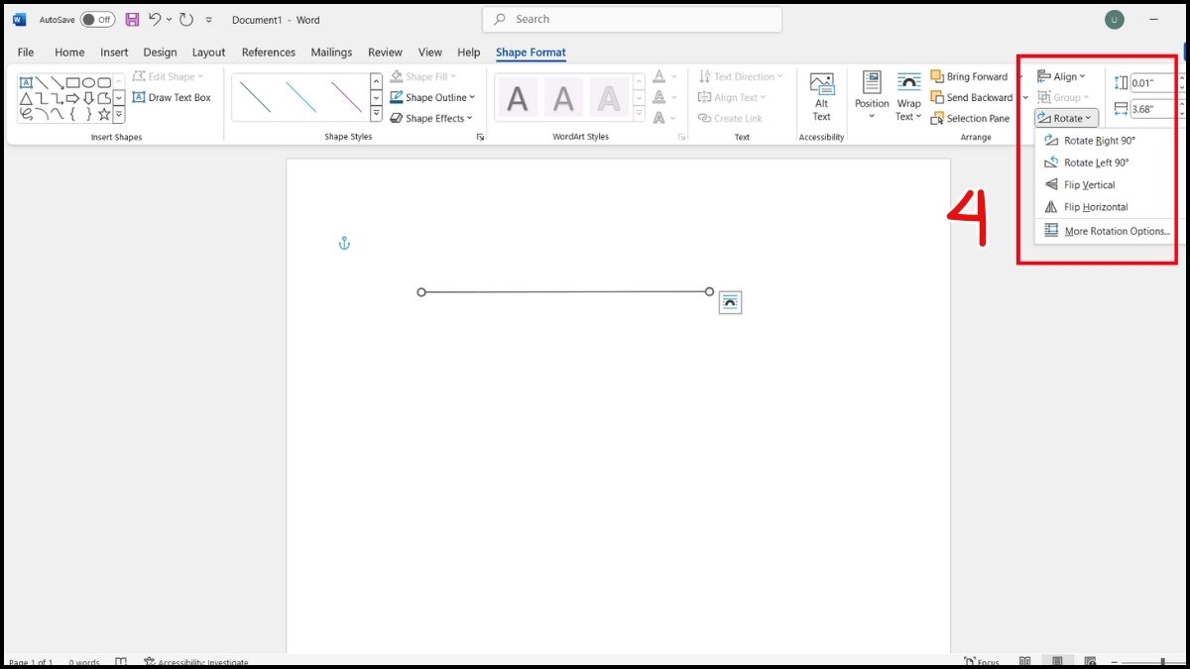
Task: Toggle the AutoSave switch
Action: [97, 19]
